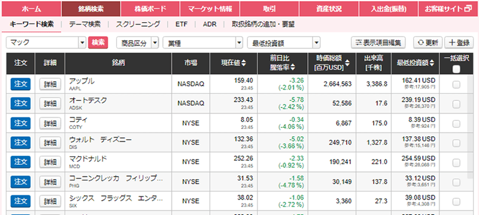The height and width of the screenshot is (215, 479).
Task: Sort by 時価総額 column arrows
Action: coord(348,63)
